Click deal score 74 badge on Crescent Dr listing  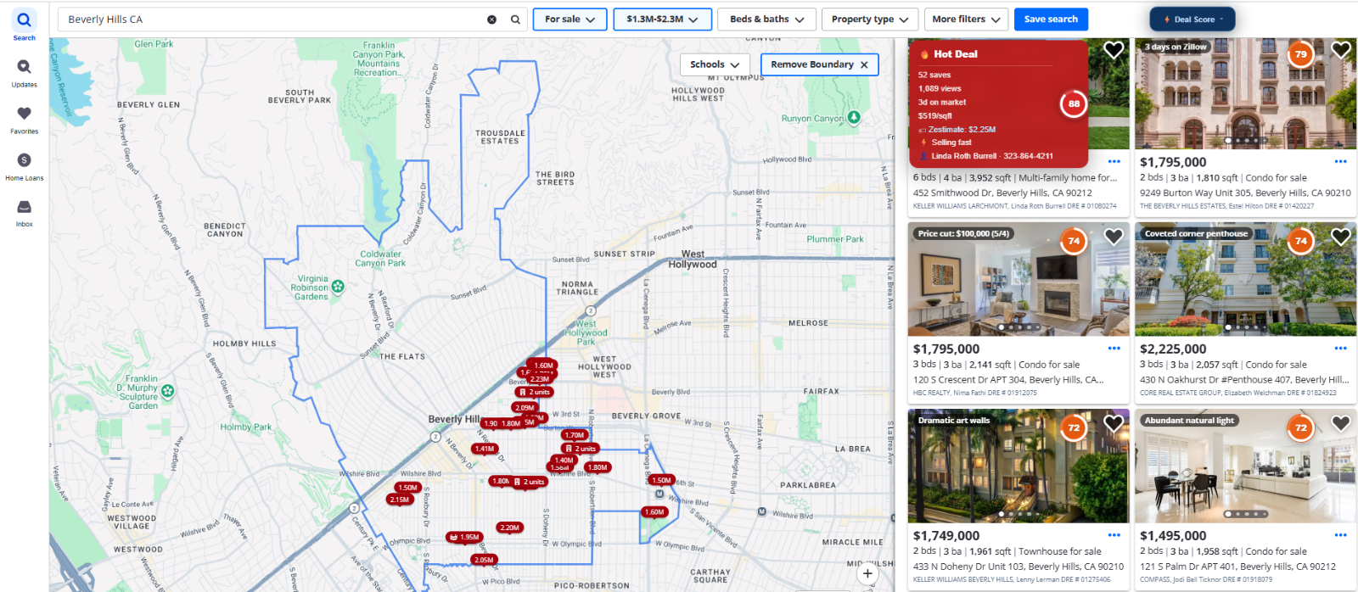click(x=1074, y=241)
